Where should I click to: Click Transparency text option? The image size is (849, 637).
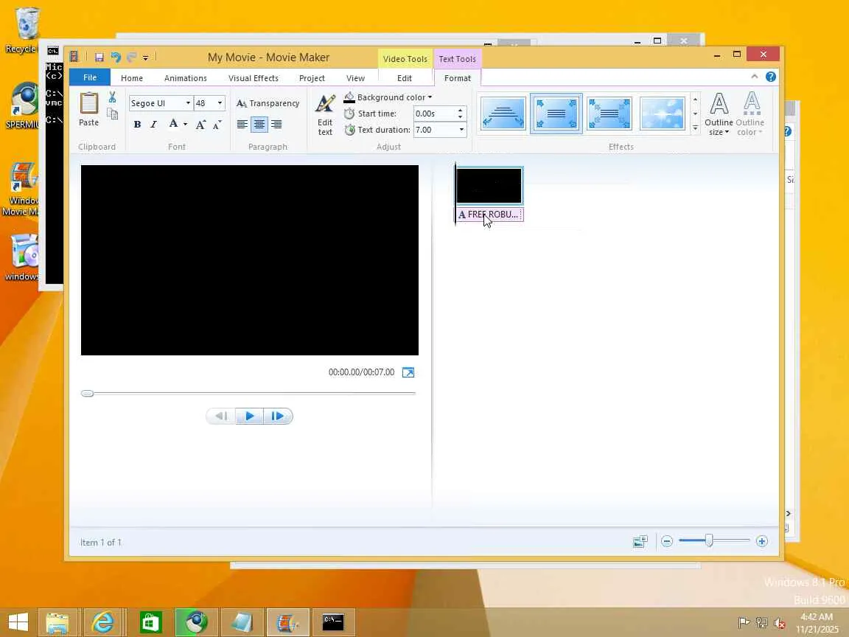pyautogui.click(x=268, y=103)
